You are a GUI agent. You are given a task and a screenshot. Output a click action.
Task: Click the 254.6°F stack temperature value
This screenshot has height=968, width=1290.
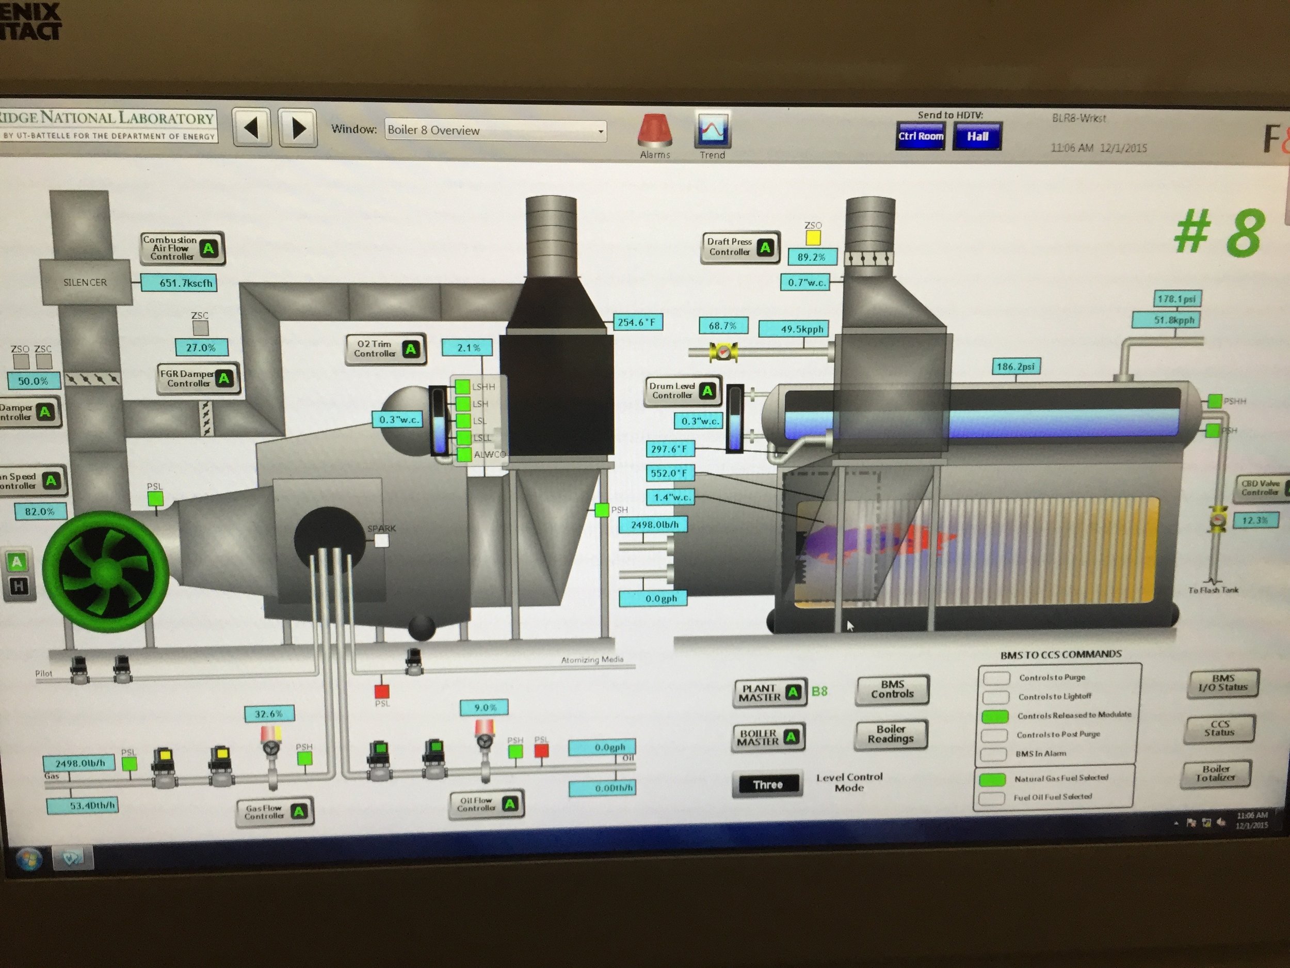coord(638,322)
